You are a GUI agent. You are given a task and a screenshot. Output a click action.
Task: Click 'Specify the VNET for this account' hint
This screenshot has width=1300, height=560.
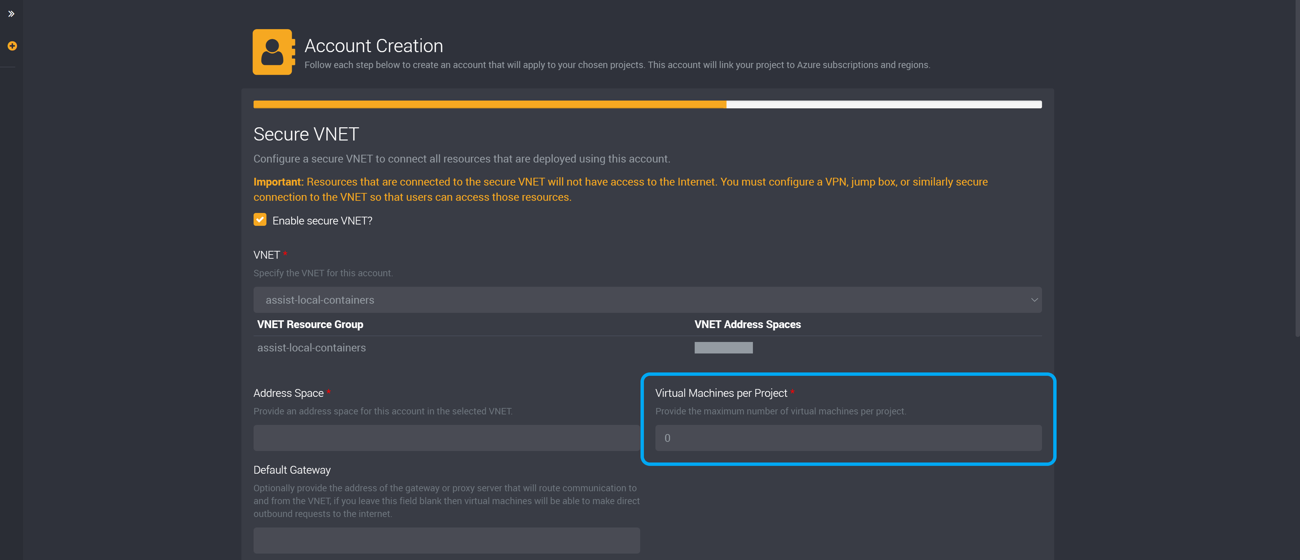[323, 273]
